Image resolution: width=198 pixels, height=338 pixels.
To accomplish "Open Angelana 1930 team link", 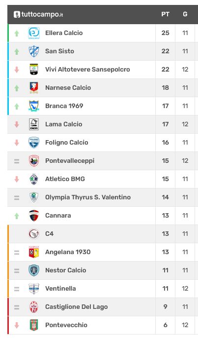I will click(68, 252).
